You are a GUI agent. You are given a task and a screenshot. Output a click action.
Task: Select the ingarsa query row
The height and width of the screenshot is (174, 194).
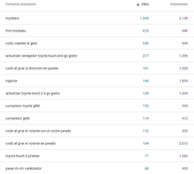coord(97,81)
